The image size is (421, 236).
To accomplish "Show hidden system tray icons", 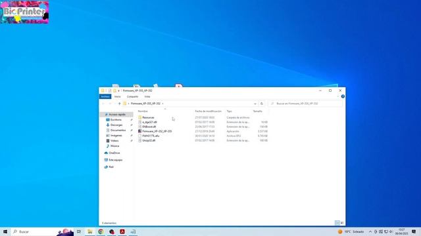I will [370, 231].
